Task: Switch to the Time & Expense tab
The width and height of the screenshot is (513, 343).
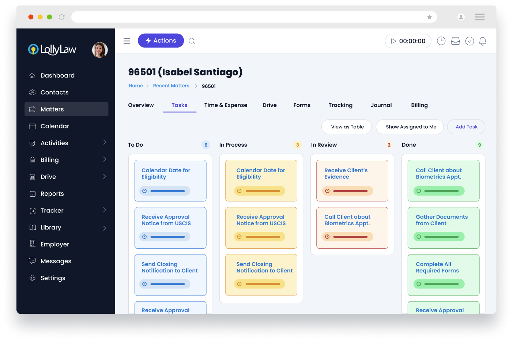Action: pyautogui.click(x=226, y=105)
